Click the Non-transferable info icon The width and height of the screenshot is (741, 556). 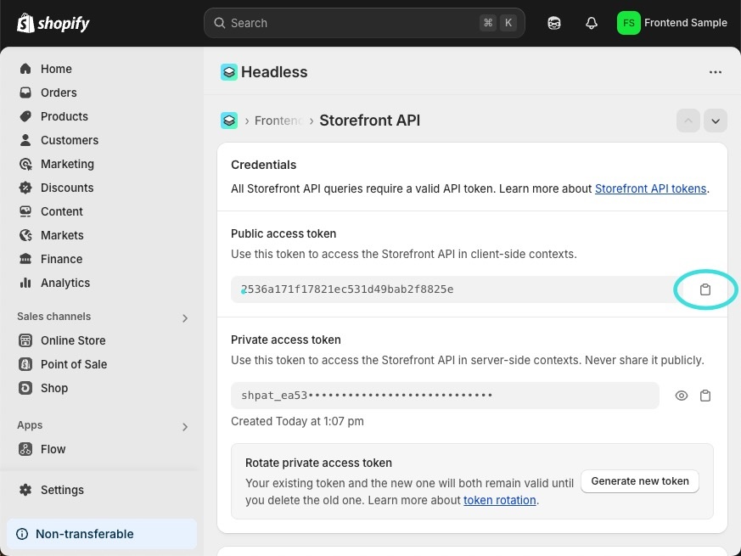22,534
